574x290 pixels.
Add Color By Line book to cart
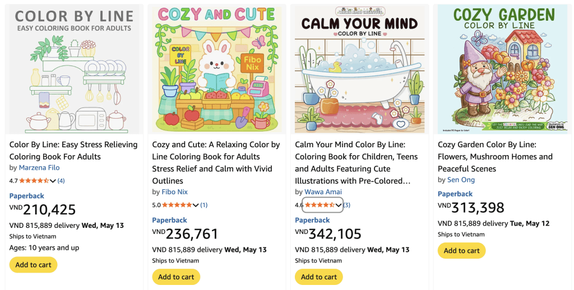[x=34, y=265]
